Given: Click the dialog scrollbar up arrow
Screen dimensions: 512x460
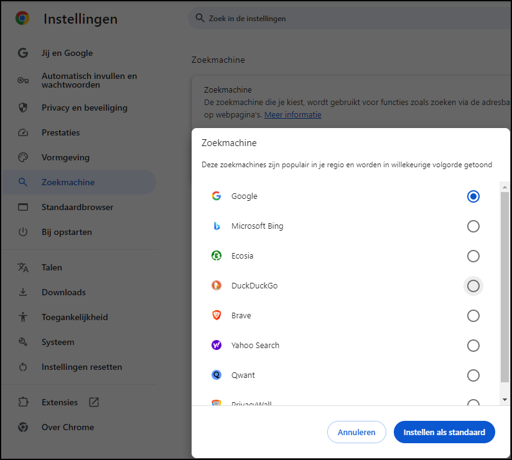Looking at the screenshot, I should (x=505, y=187).
